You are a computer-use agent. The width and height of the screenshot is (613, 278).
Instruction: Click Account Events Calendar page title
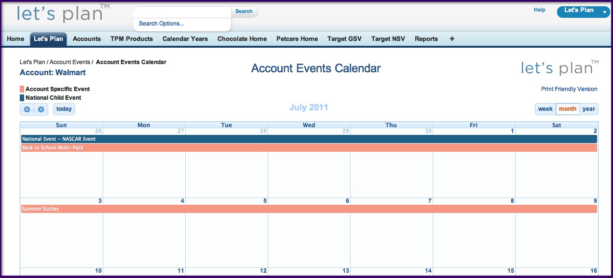coord(316,68)
